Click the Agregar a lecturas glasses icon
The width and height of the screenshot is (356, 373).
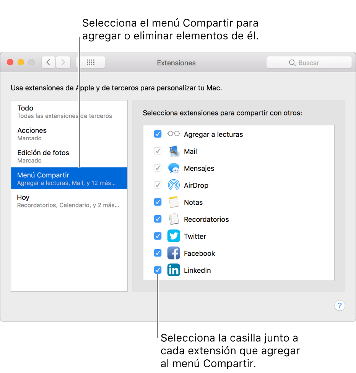point(174,134)
